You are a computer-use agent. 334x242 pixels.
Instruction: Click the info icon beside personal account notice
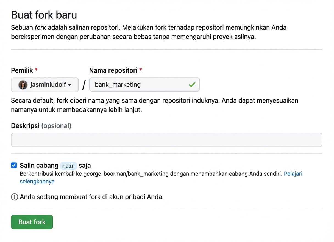coord(14,197)
